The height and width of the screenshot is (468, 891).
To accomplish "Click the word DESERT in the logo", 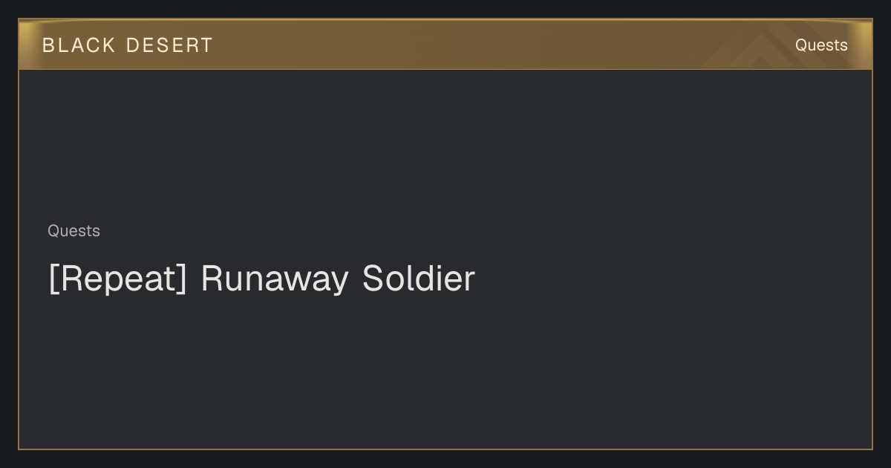I will tap(169, 45).
